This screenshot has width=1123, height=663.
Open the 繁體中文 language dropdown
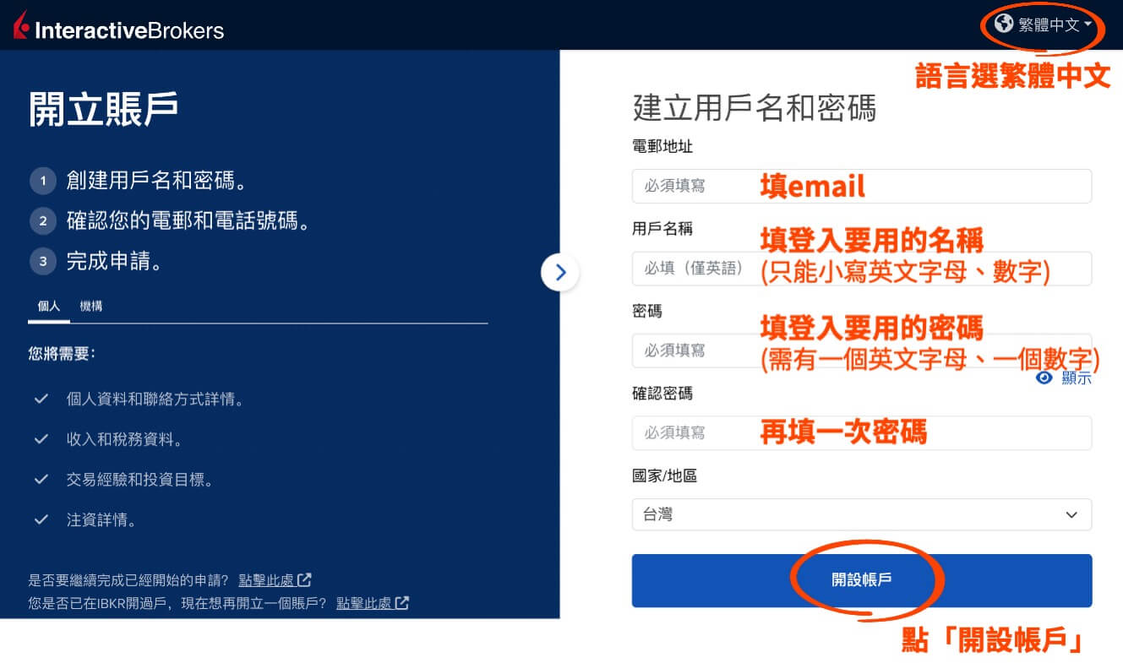(x=1044, y=24)
